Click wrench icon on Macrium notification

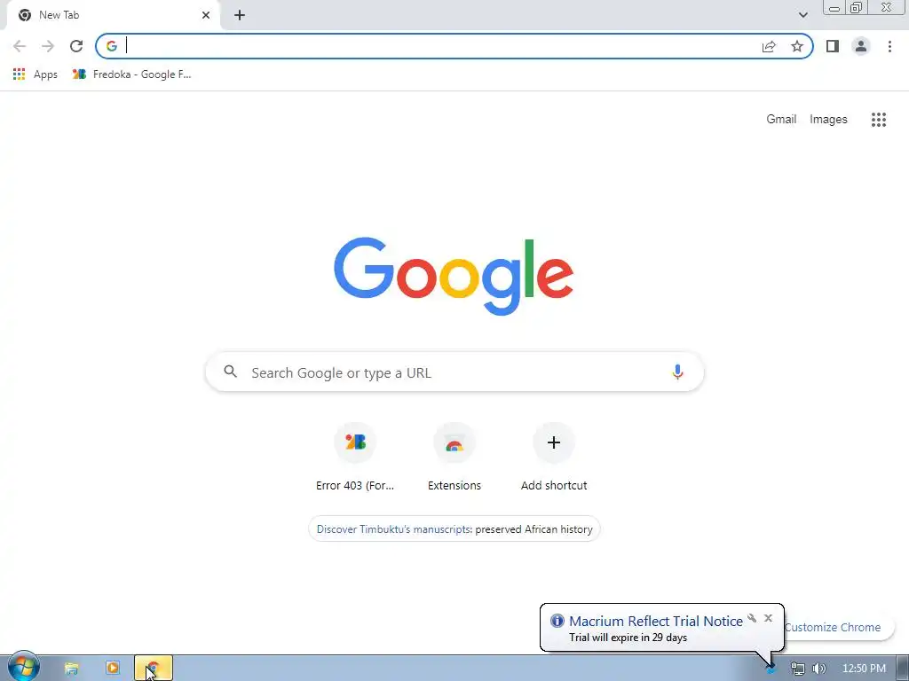(x=752, y=618)
